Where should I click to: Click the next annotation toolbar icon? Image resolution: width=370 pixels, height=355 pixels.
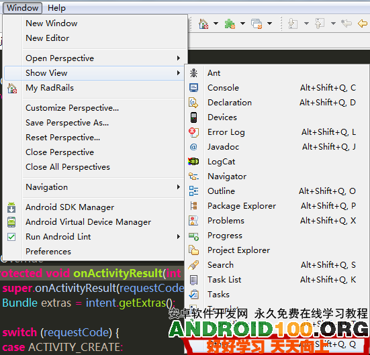293,23
